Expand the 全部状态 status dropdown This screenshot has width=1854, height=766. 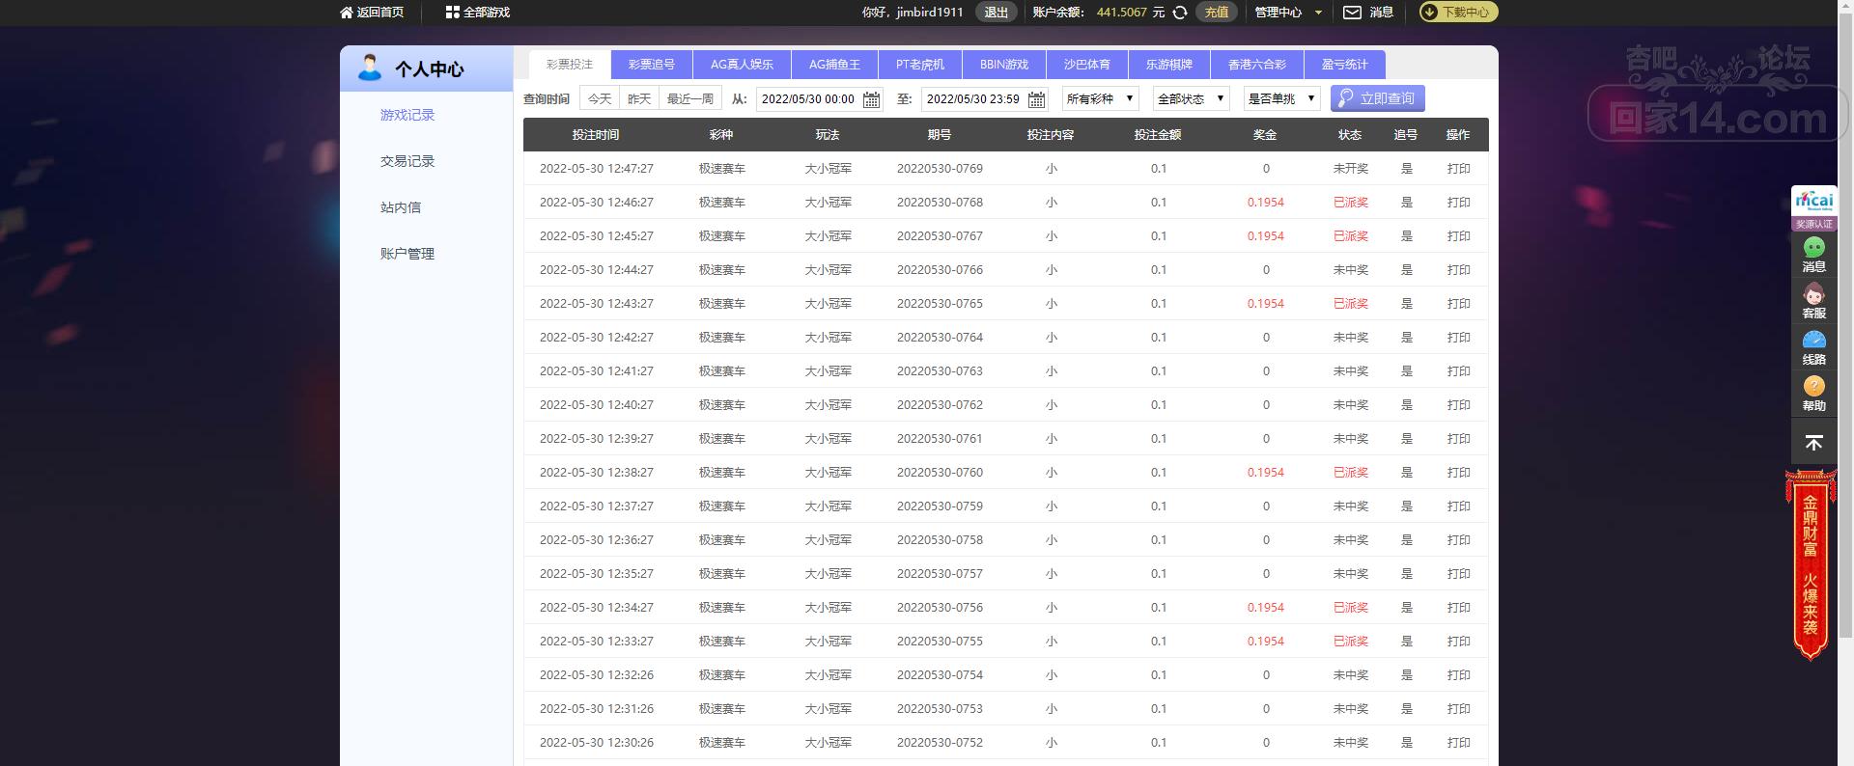click(1191, 98)
